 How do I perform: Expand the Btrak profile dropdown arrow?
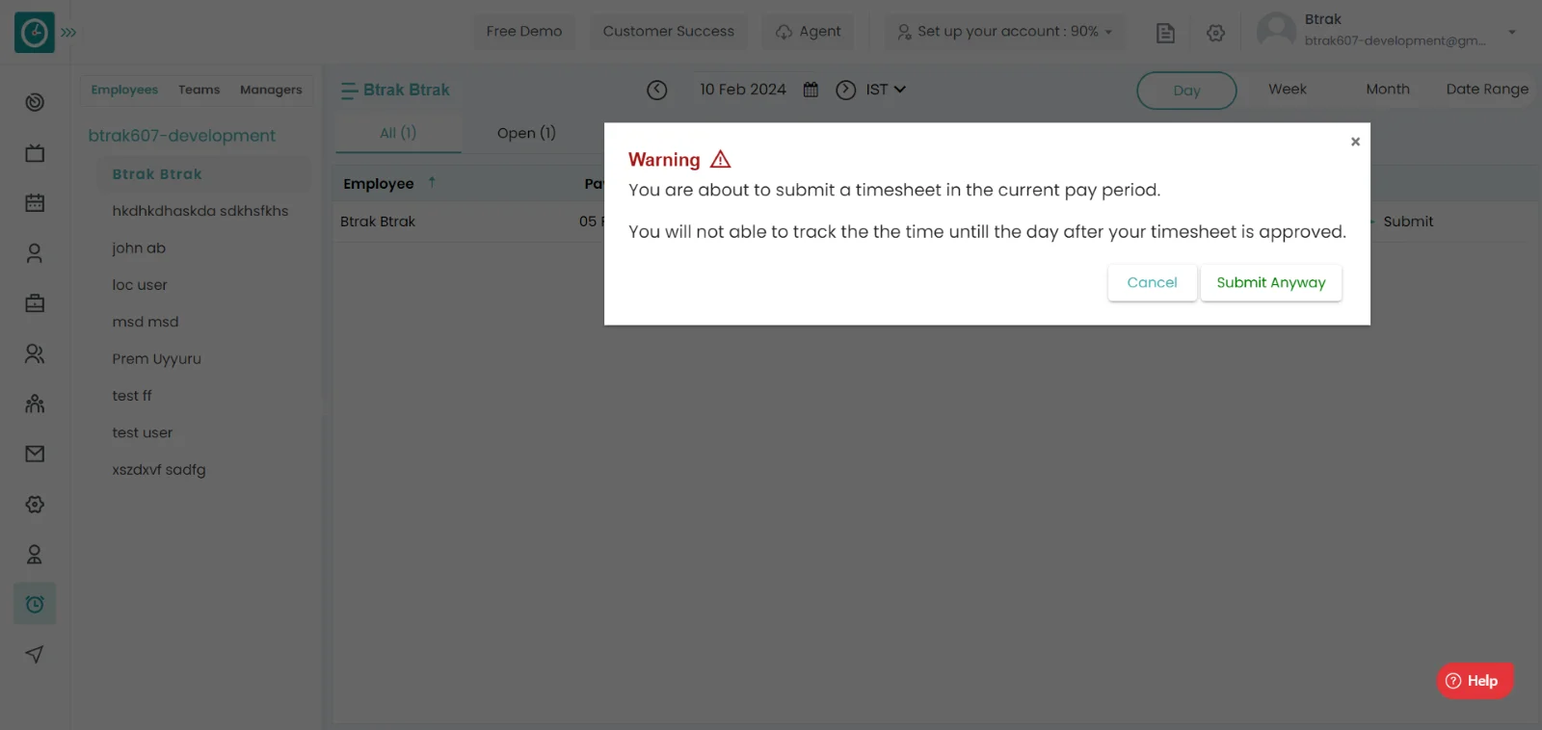pyautogui.click(x=1512, y=32)
